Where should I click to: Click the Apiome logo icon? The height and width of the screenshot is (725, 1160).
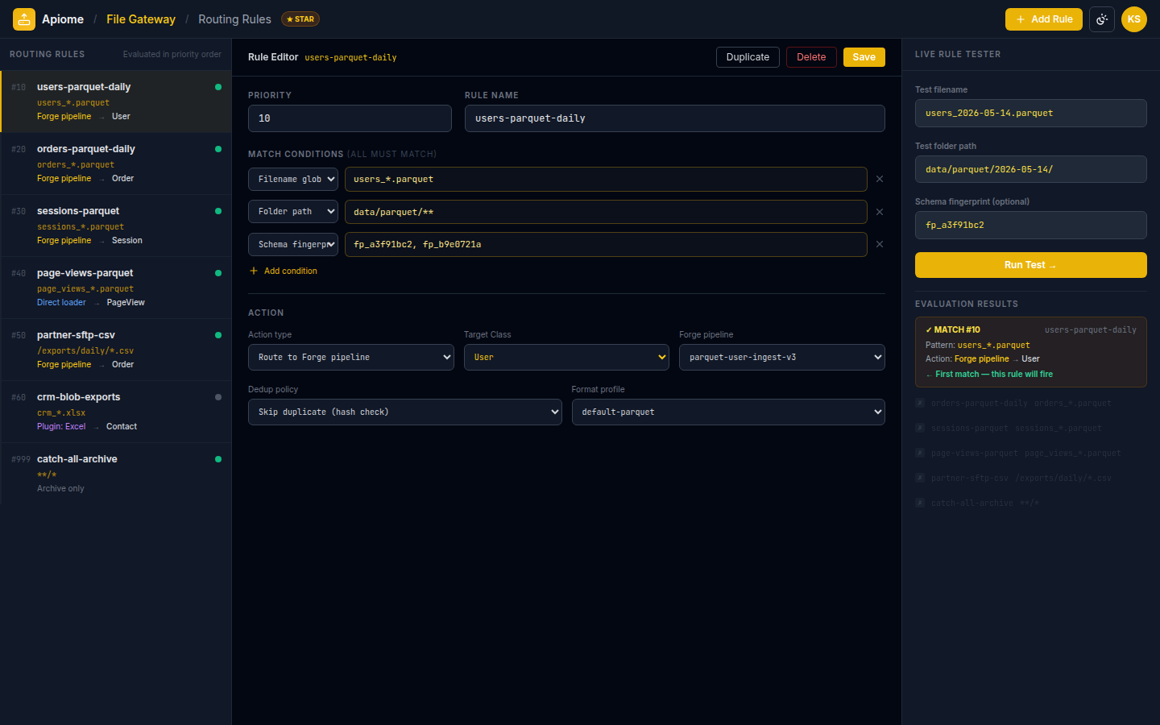(24, 19)
